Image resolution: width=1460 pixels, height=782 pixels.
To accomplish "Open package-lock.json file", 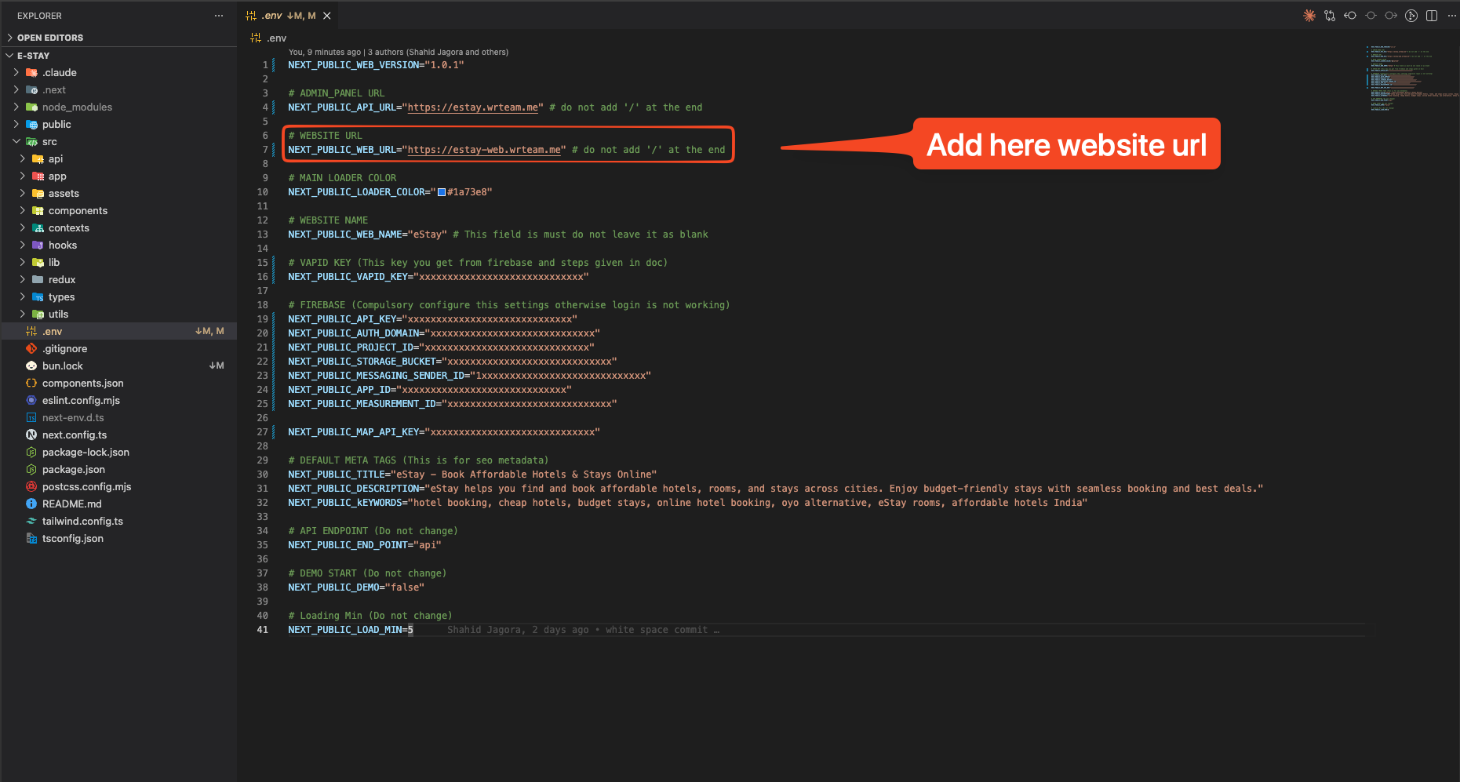I will (86, 453).
